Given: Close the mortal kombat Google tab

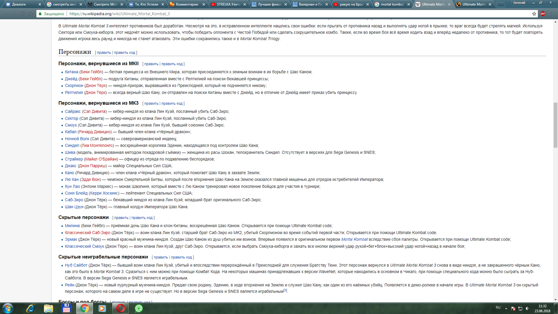Looking at the screenshot, I should click(408, 5).
